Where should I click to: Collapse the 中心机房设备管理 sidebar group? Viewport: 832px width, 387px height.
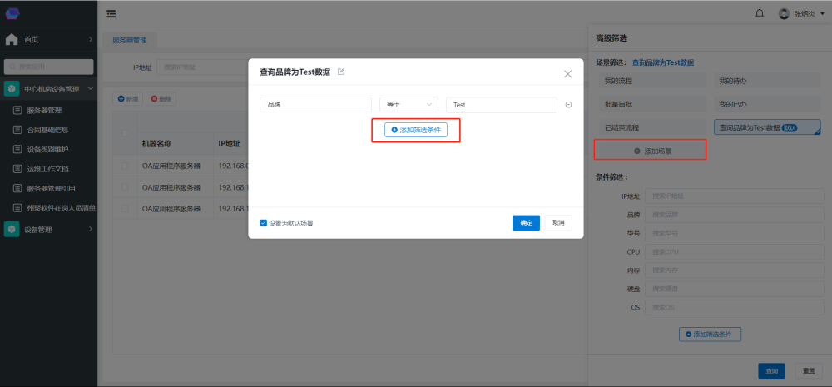click(x=90, y=88)
